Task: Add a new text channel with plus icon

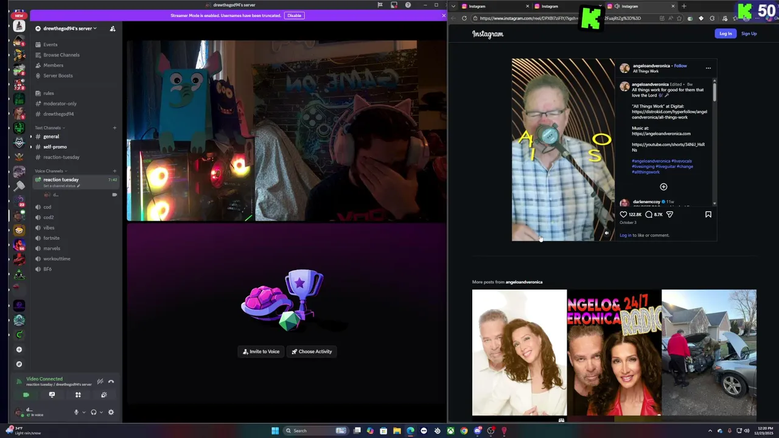Action: click(x=114, y=128)
